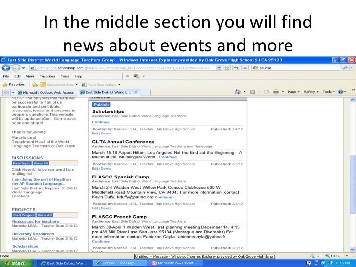
Task: Click the browser address bar URL field
Action: 124,68
